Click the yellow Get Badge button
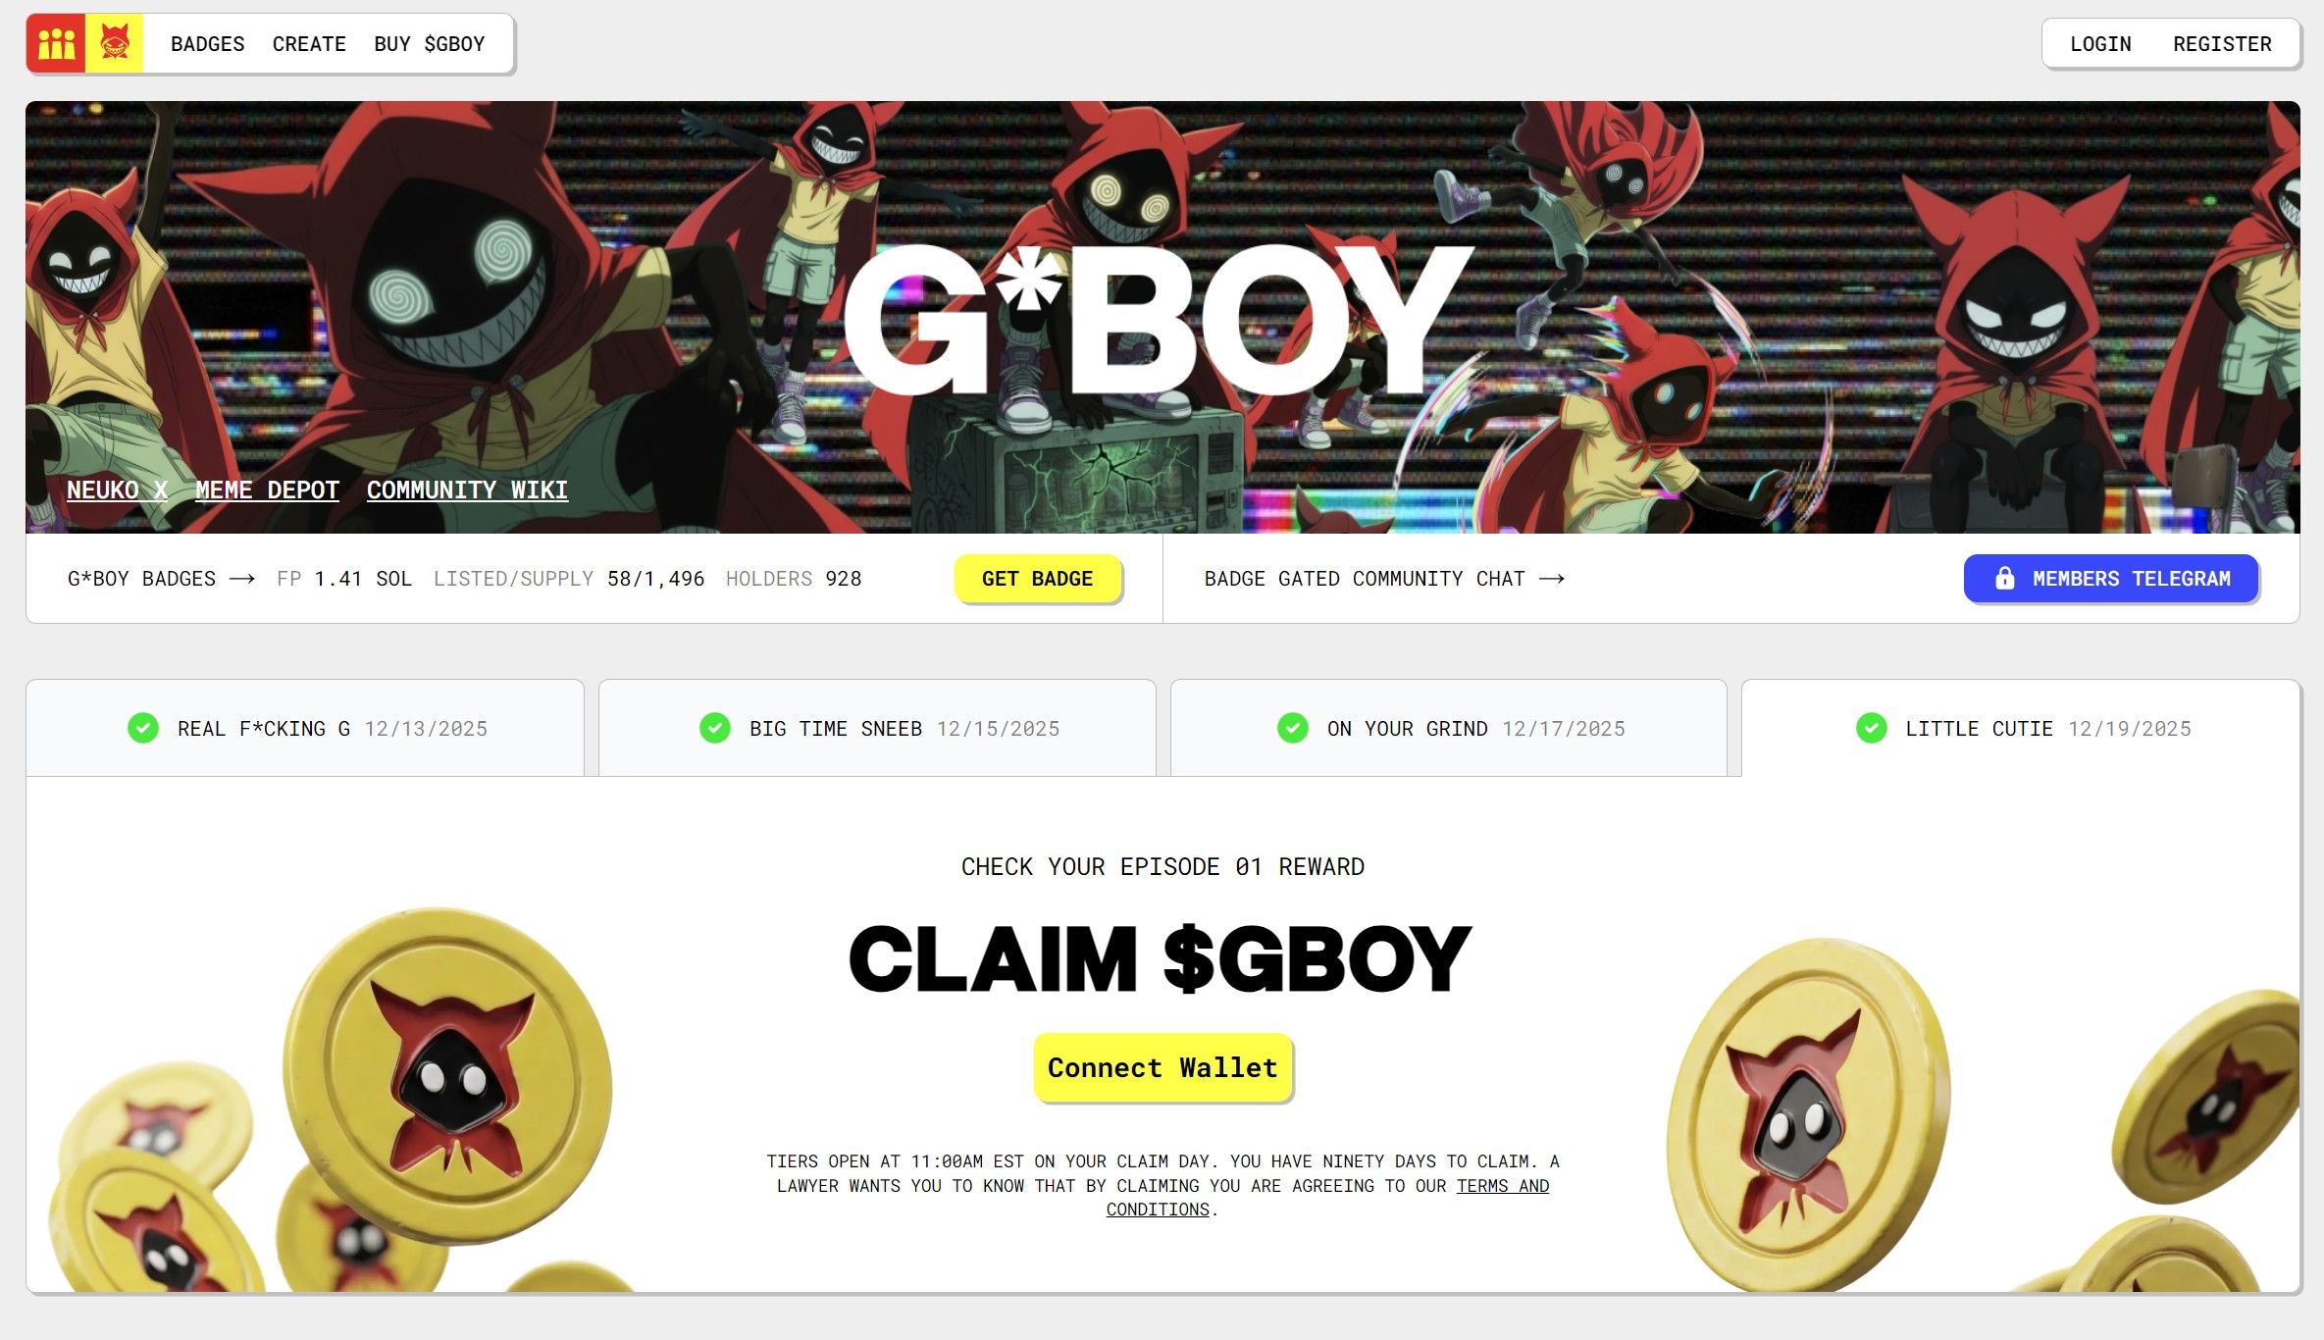This screenshot has width=2324, height=1340. coord(1038,579)
